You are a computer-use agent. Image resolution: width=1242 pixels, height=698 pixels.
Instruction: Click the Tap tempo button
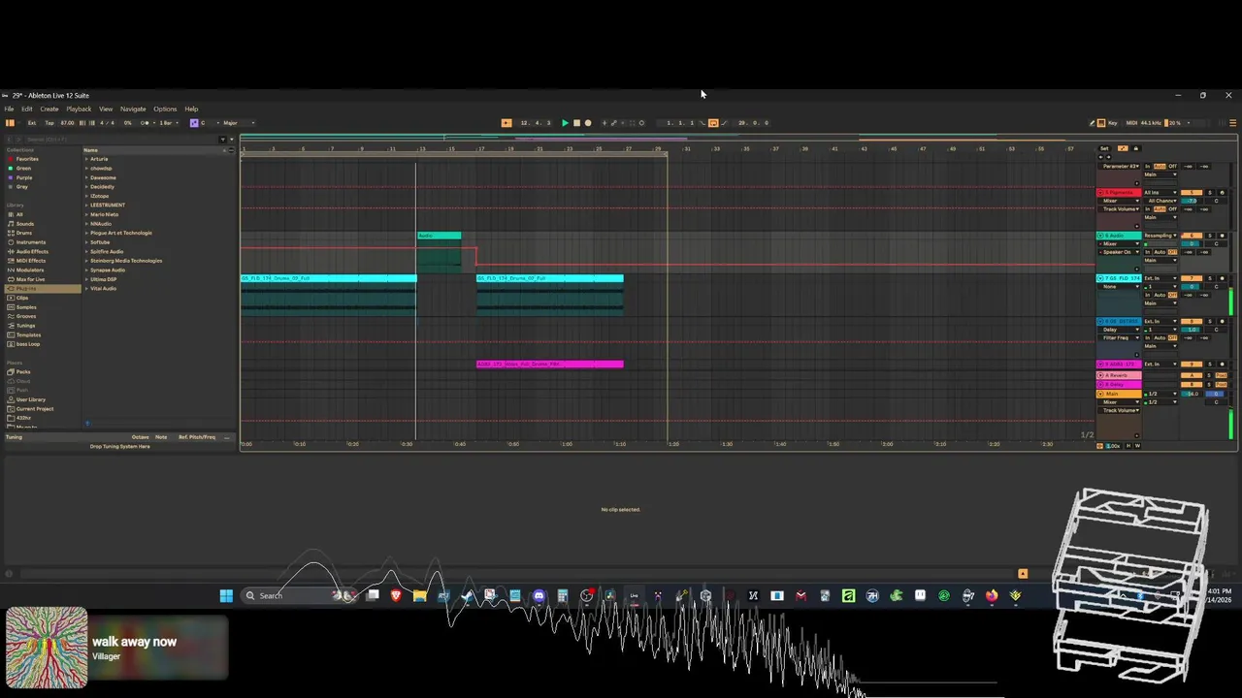tap(49, 123)
